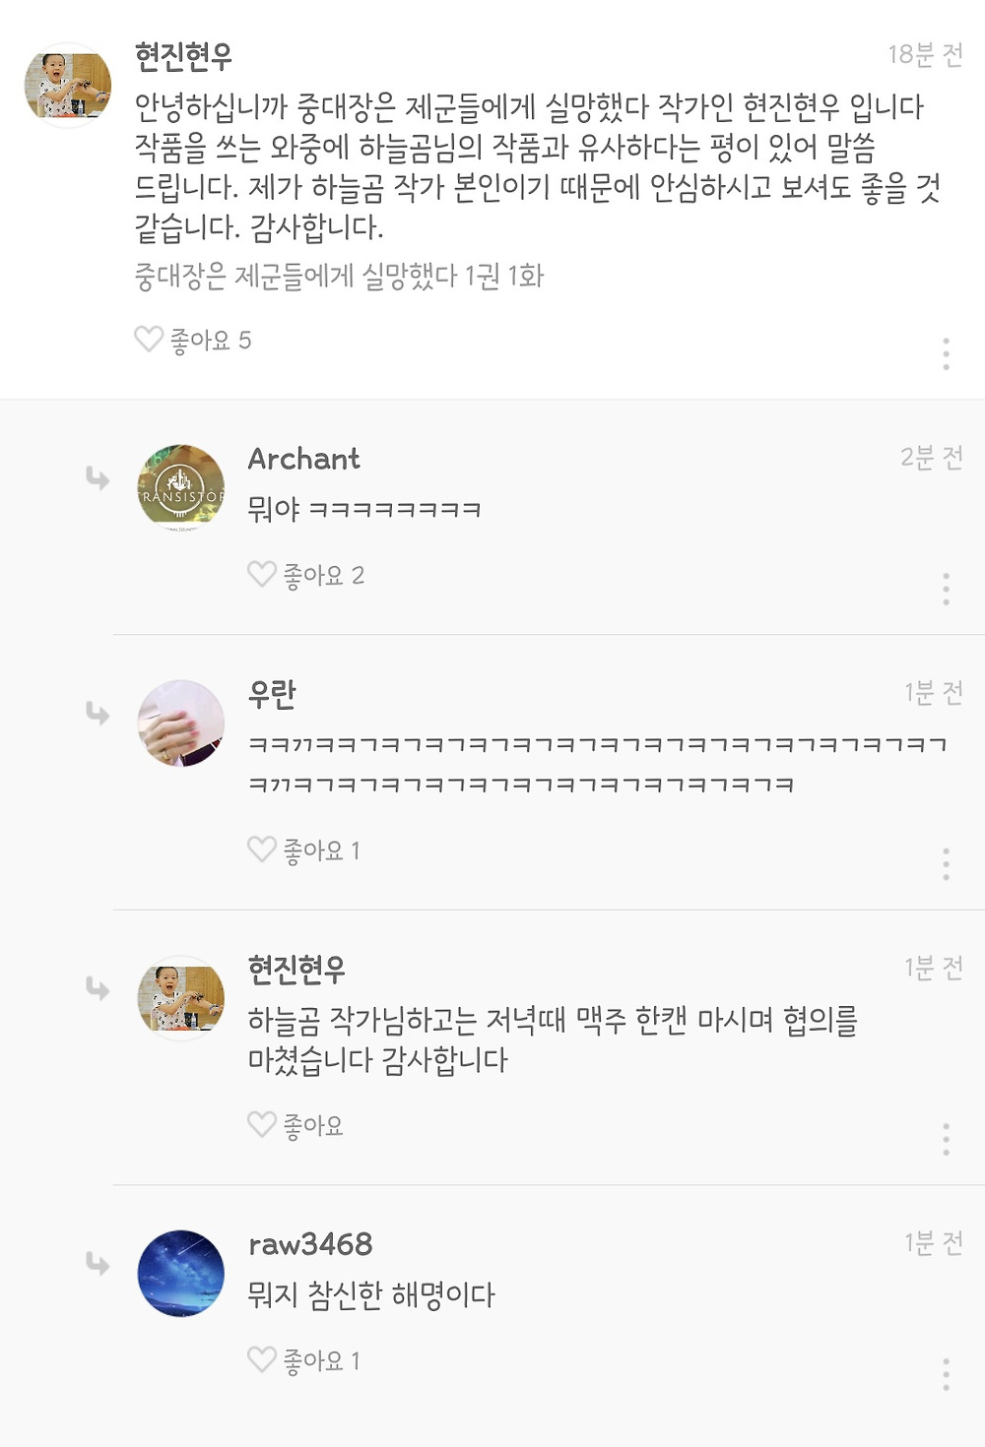
Task: Like Archant's reply comment
Action: coord(262,575)
